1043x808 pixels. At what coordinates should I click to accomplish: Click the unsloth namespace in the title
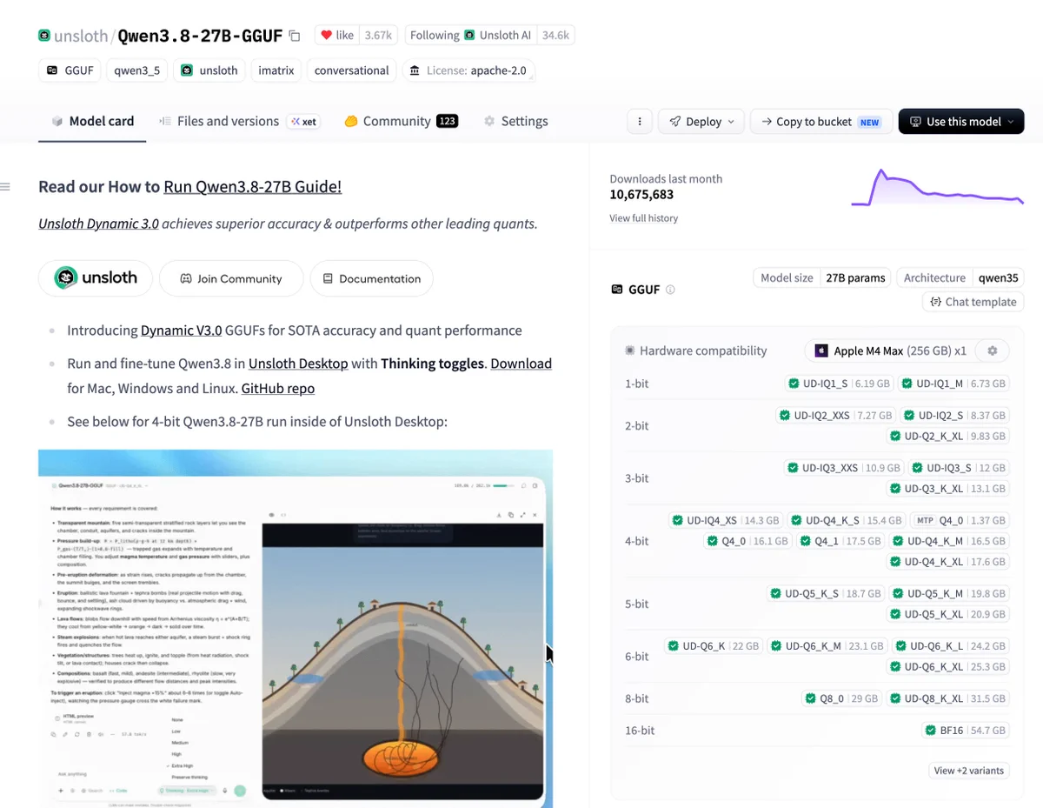[81, 36]
